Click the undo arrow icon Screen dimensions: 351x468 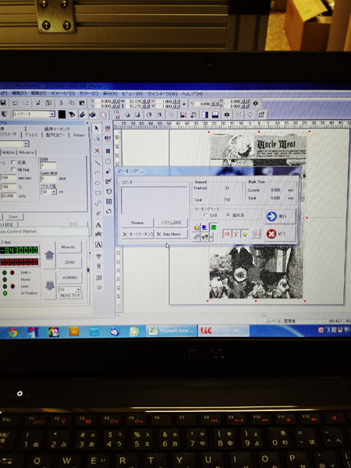pos(15,103)
